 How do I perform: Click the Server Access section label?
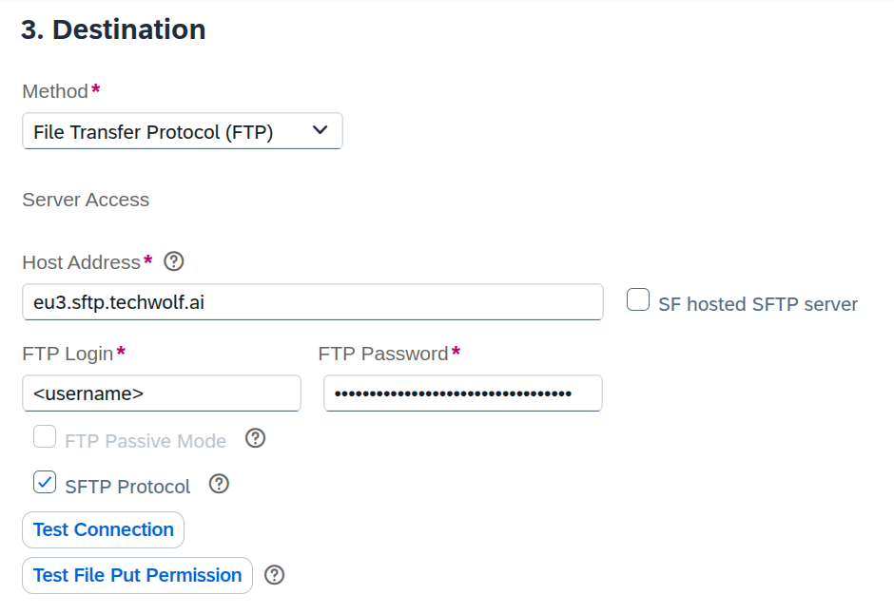(86, 200)
